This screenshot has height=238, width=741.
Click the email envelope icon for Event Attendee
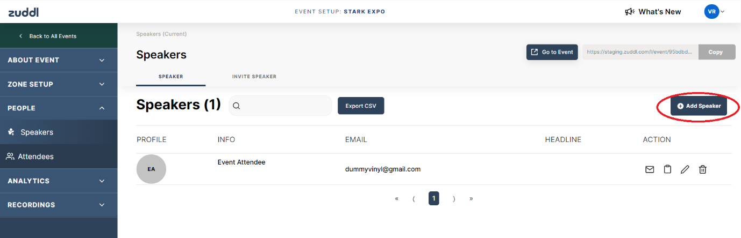(x=650, y=169)
